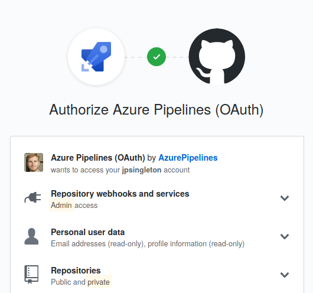Viewport: 313px width, 293px height.
Task: Click the green checkmark connection badge
Action: 156,57
